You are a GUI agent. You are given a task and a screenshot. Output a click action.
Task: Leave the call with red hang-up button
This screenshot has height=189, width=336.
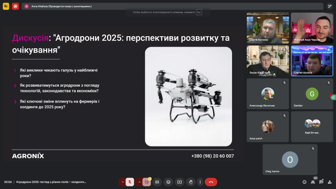tap(211, 182)
